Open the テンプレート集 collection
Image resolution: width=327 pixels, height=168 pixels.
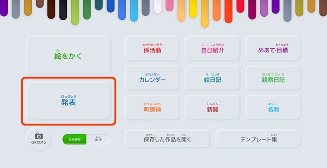(x=258, y=139)
